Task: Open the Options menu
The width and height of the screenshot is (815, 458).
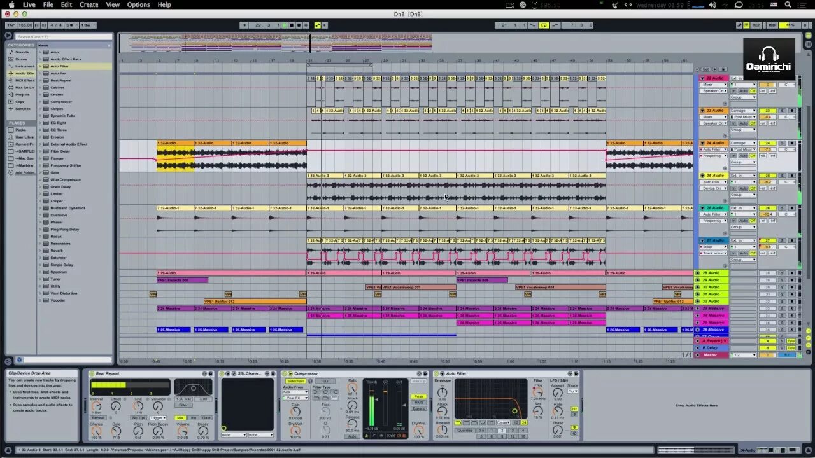Action: (x=138, y=4)
